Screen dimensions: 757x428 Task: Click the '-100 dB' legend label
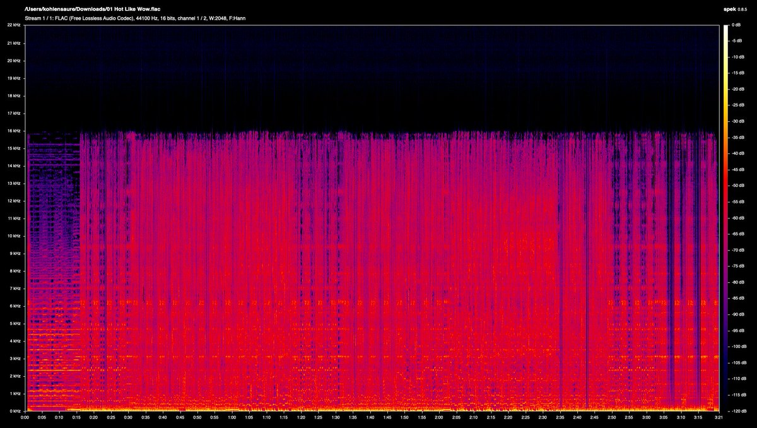pyautogui.click(x=739, y=347)
